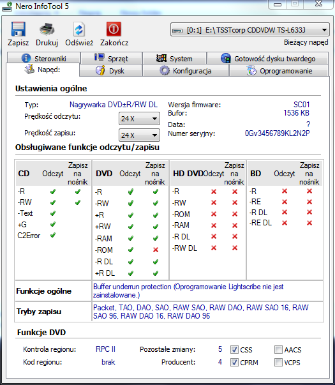Click the HD DVD column header
Viewport: 335px width, 385px height.
point(188,174)
